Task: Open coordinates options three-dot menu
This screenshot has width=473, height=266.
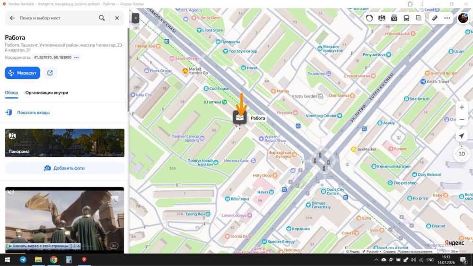Action: pos(76,58)
